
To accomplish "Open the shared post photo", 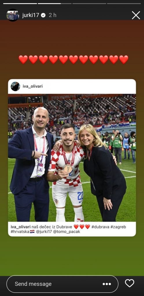I will tap(72, 158).
